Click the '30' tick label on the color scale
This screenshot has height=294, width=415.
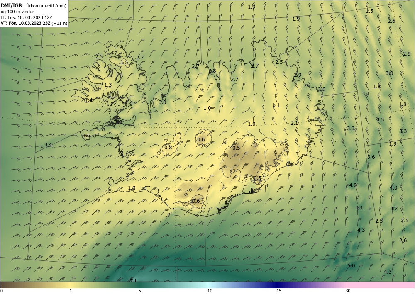348,291
